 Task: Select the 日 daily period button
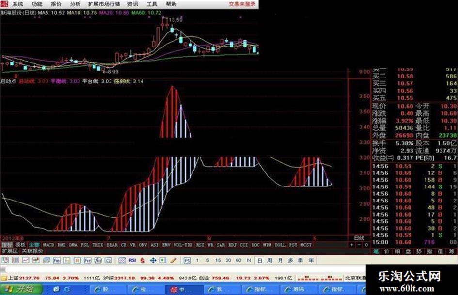[259, 260]
